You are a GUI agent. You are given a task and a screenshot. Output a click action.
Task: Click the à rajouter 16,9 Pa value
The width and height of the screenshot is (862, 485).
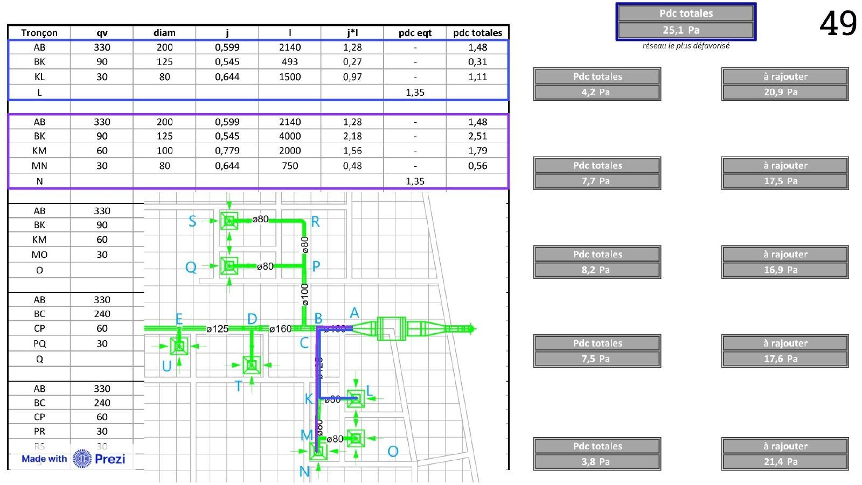tap(785, 270)
